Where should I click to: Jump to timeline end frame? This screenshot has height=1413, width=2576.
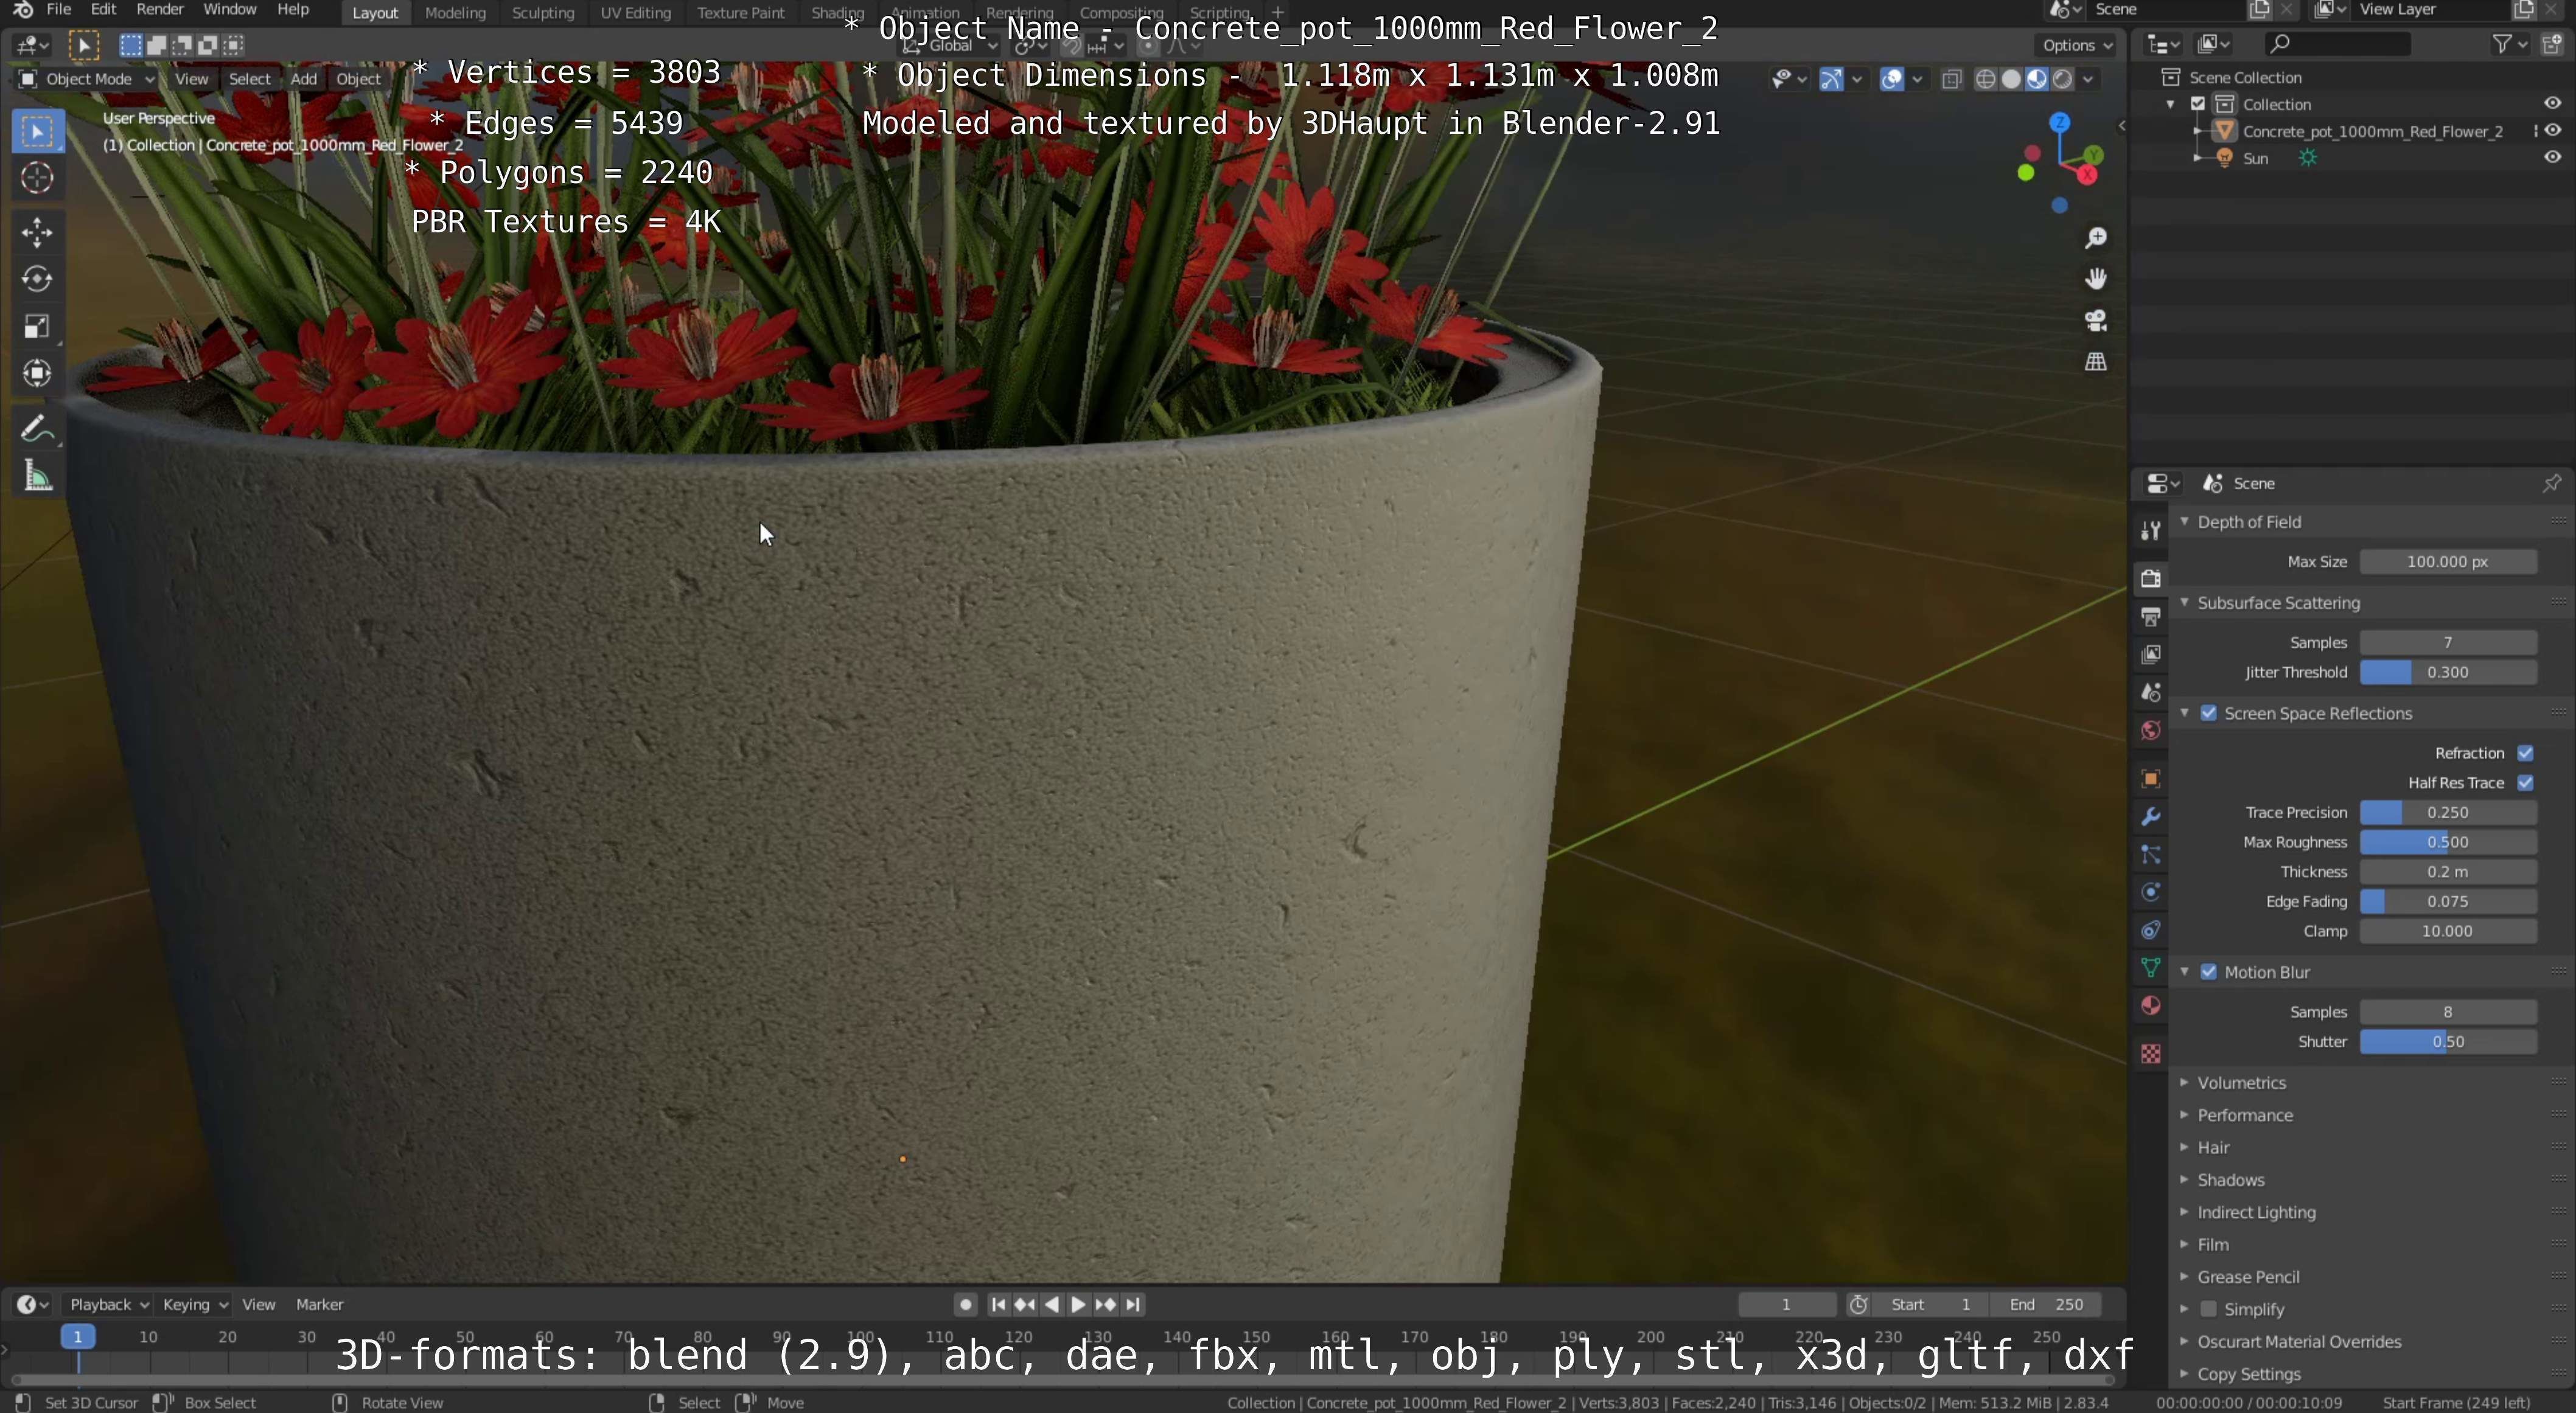tap(1133, 1305)
